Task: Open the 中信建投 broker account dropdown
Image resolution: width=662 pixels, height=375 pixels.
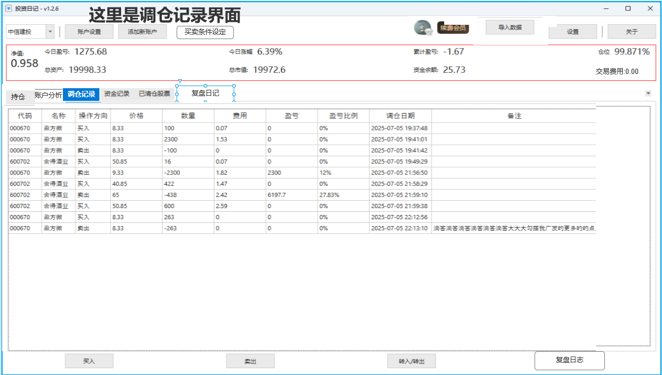Action: click(50, 31)
